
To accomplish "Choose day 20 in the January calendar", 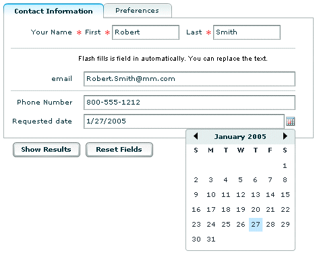I will point(256,210).
